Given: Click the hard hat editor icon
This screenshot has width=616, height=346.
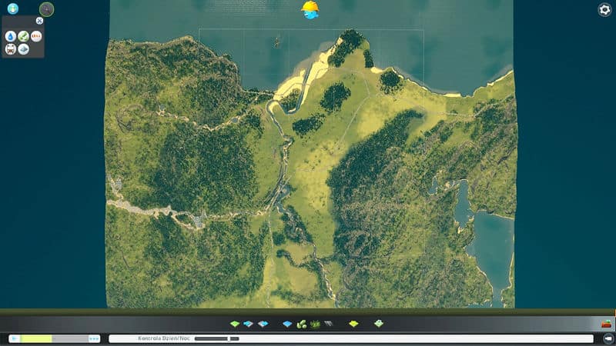Looking at the screenshot, I should click(x=311, y=9).
